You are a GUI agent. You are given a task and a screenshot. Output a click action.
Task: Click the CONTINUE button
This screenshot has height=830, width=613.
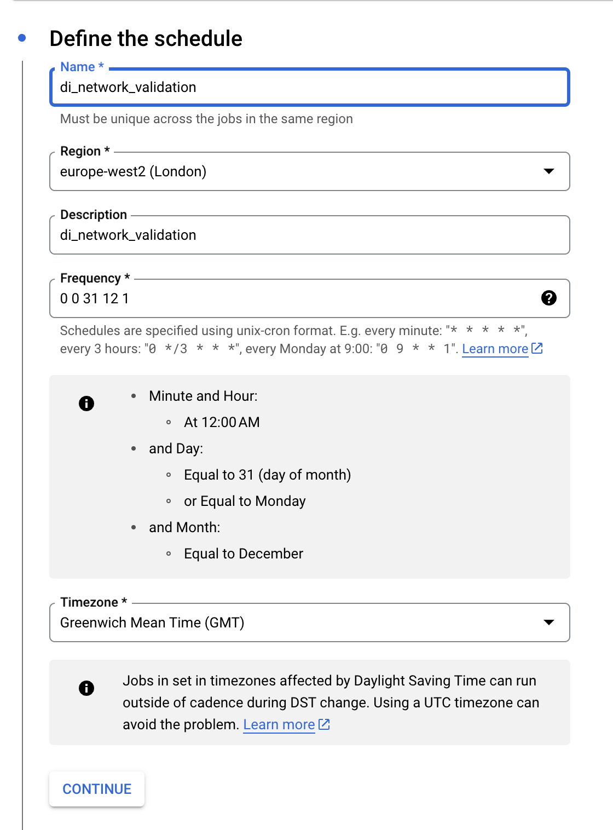(97, 789)
